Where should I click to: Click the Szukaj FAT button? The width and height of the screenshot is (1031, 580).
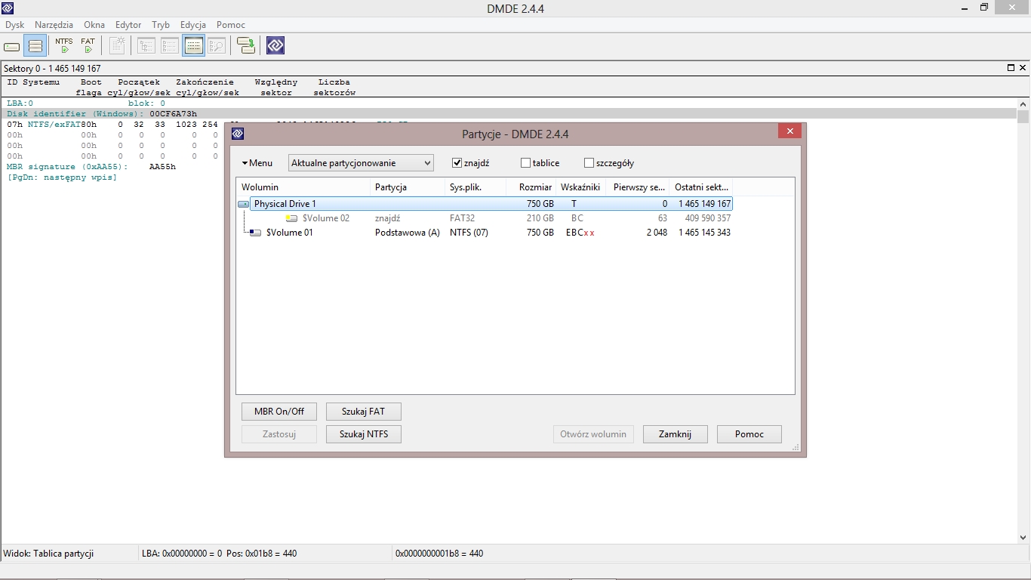tap(364, 412)
